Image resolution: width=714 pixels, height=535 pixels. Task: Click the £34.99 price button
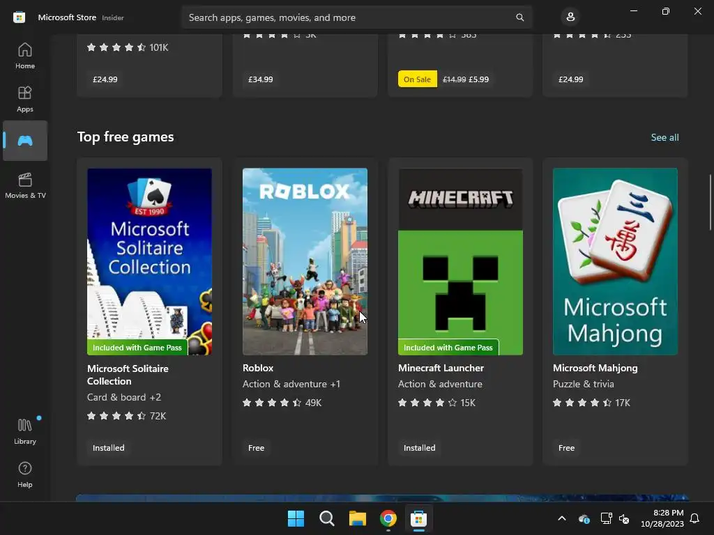click(x=261, y=79)
